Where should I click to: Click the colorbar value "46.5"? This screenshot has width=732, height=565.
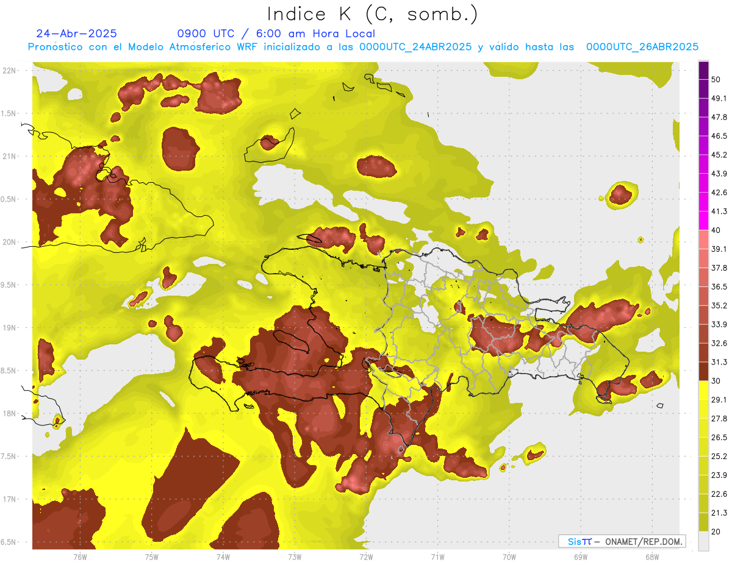(719, 136)
